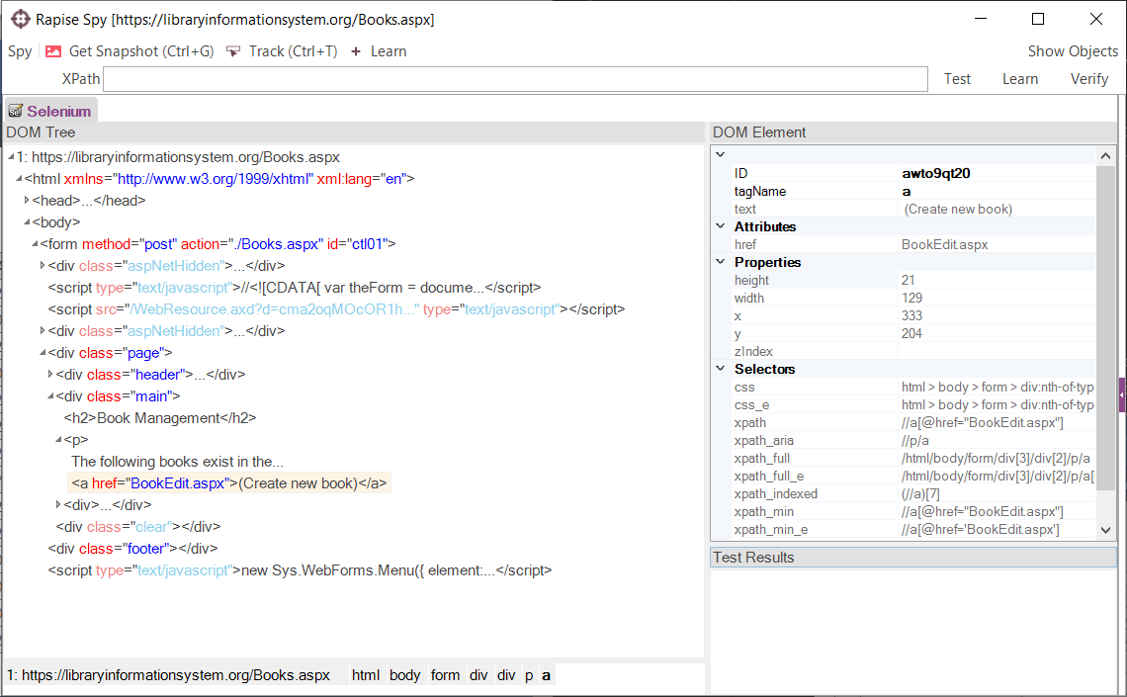Click the purple side panel collapse handle
The image size is (1127, 697).
click(1122, 393)
